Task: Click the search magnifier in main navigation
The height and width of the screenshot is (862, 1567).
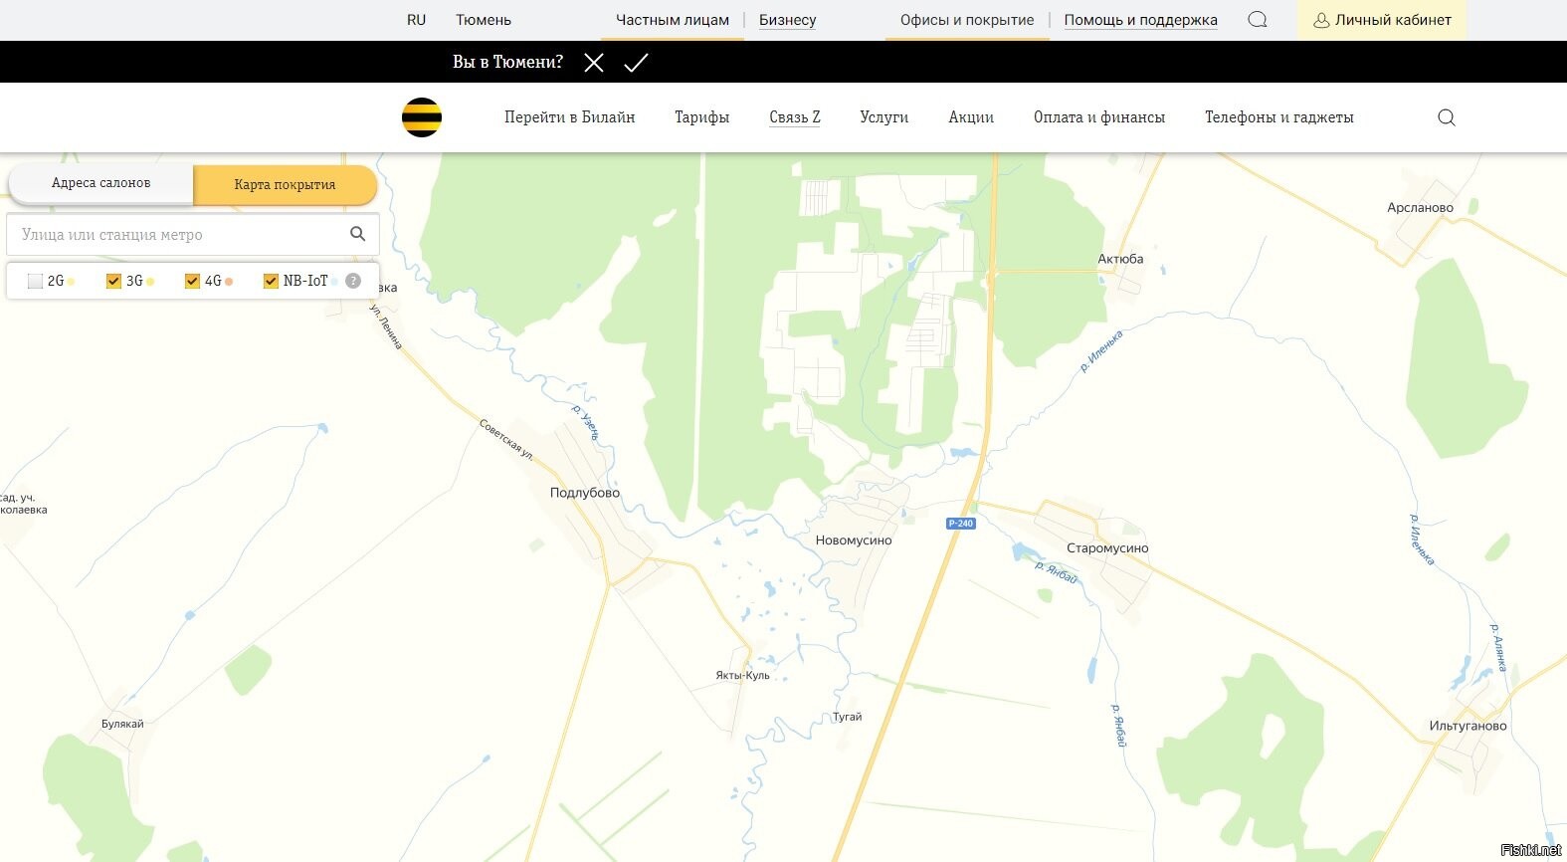Action: 1447,117
